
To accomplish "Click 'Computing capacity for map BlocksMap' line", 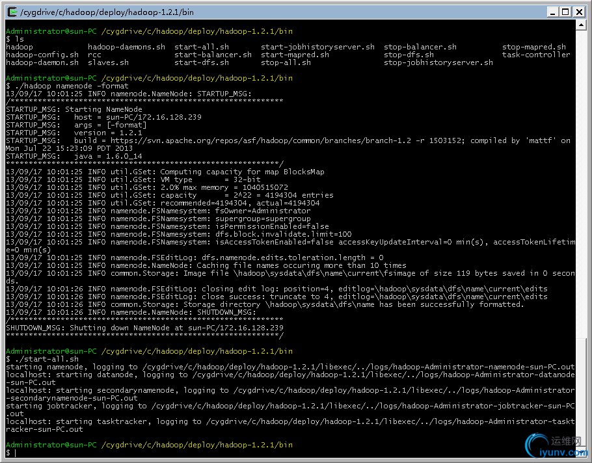I will pos(165,172).
